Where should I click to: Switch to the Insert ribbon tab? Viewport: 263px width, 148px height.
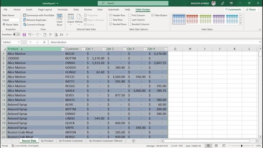tap(29, 9)
